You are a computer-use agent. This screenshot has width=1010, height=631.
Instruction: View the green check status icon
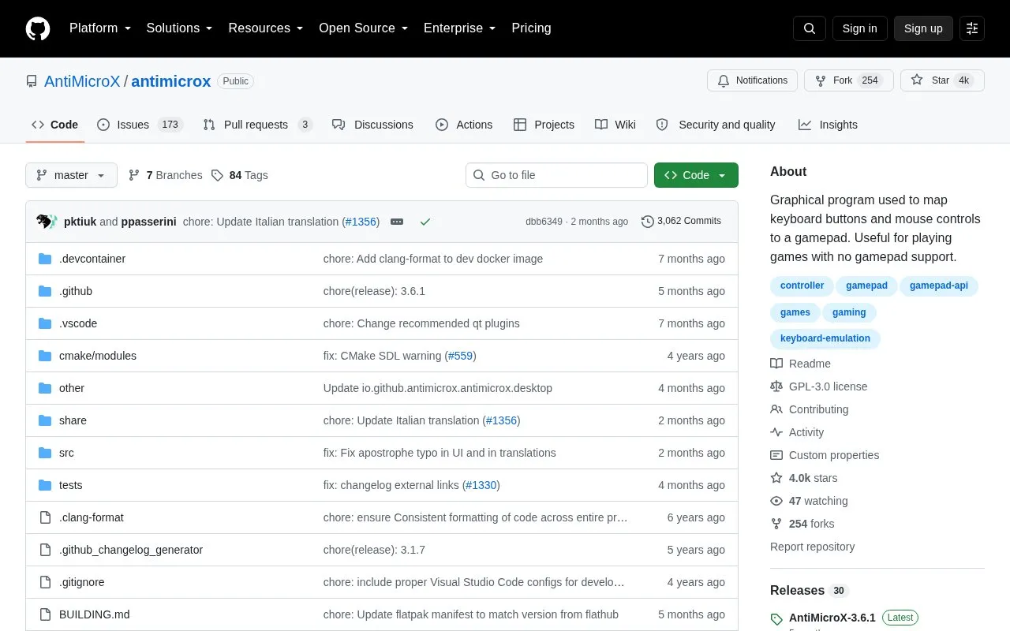point(425,222)
